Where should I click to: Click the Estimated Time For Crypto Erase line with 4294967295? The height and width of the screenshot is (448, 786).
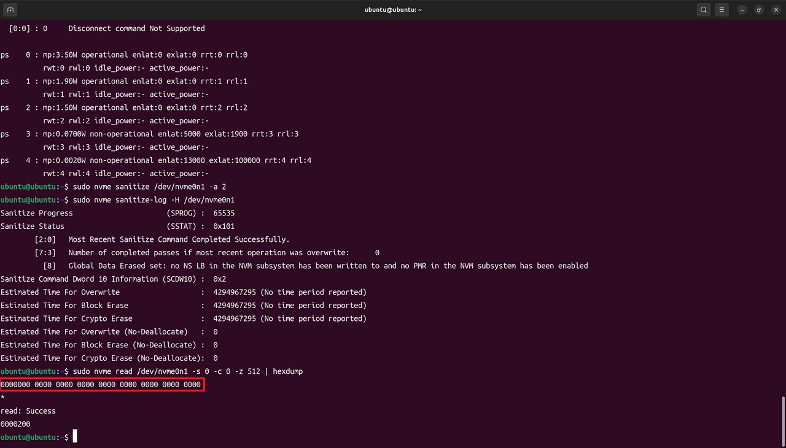184,319
